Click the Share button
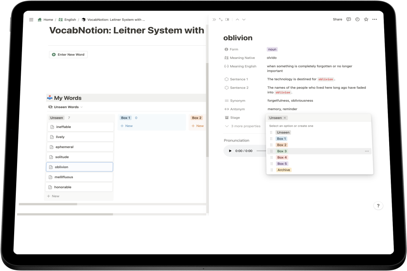This screenshot has width=407, height=271. tap(337, 20)
